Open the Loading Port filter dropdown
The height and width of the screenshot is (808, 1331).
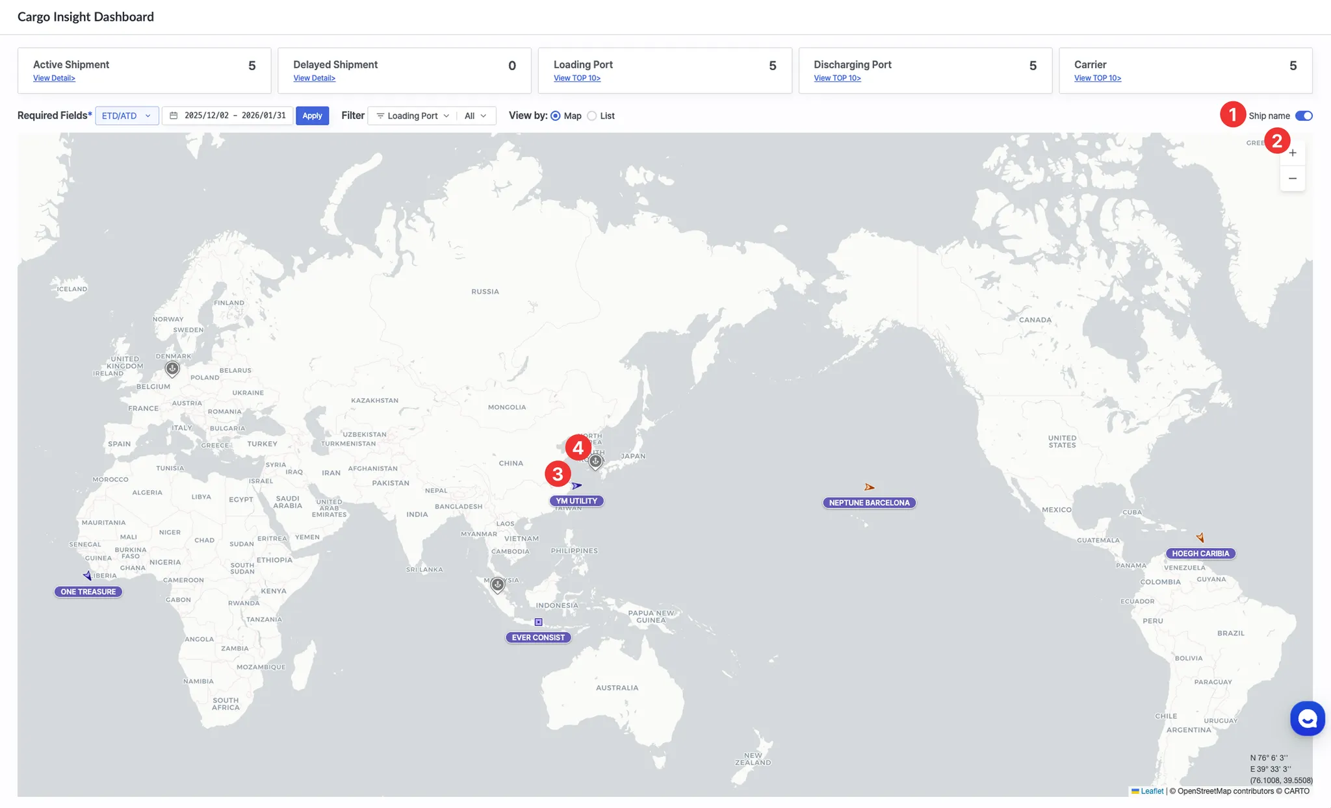(x=412, y=116)
